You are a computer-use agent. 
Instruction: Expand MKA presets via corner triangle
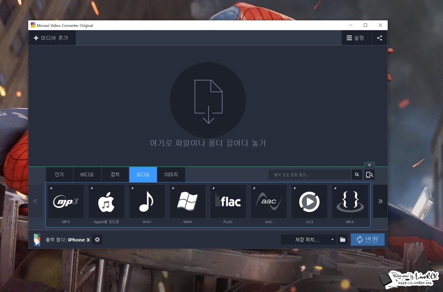pos(335,189)
